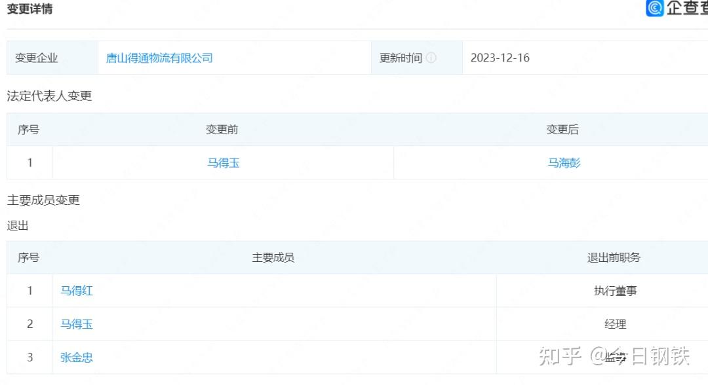Click the 主要成员变更 heading
708x385 pixels.
pyautogui.click(x=43, y=200)
